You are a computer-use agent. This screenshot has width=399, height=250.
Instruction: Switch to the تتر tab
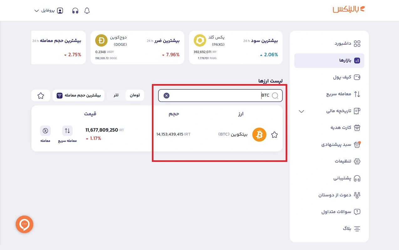[x=116, y=95]
